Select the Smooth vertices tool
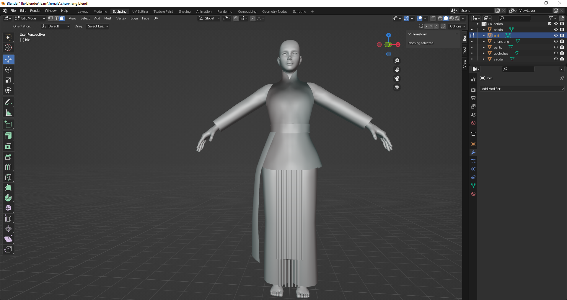The image size is (567, 300). pyautogui.click(x=8, y=208)
